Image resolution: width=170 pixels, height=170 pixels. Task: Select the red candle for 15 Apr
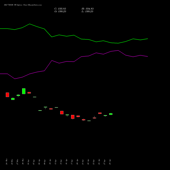tap(62, 113)
